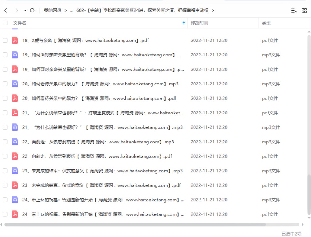Open the sort order menu icon
Image resolution: width=311 pixels, height=237 pixels.
[294, 10]
